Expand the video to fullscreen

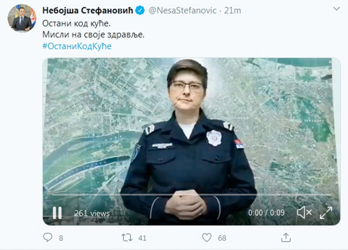tap(326, 213)
